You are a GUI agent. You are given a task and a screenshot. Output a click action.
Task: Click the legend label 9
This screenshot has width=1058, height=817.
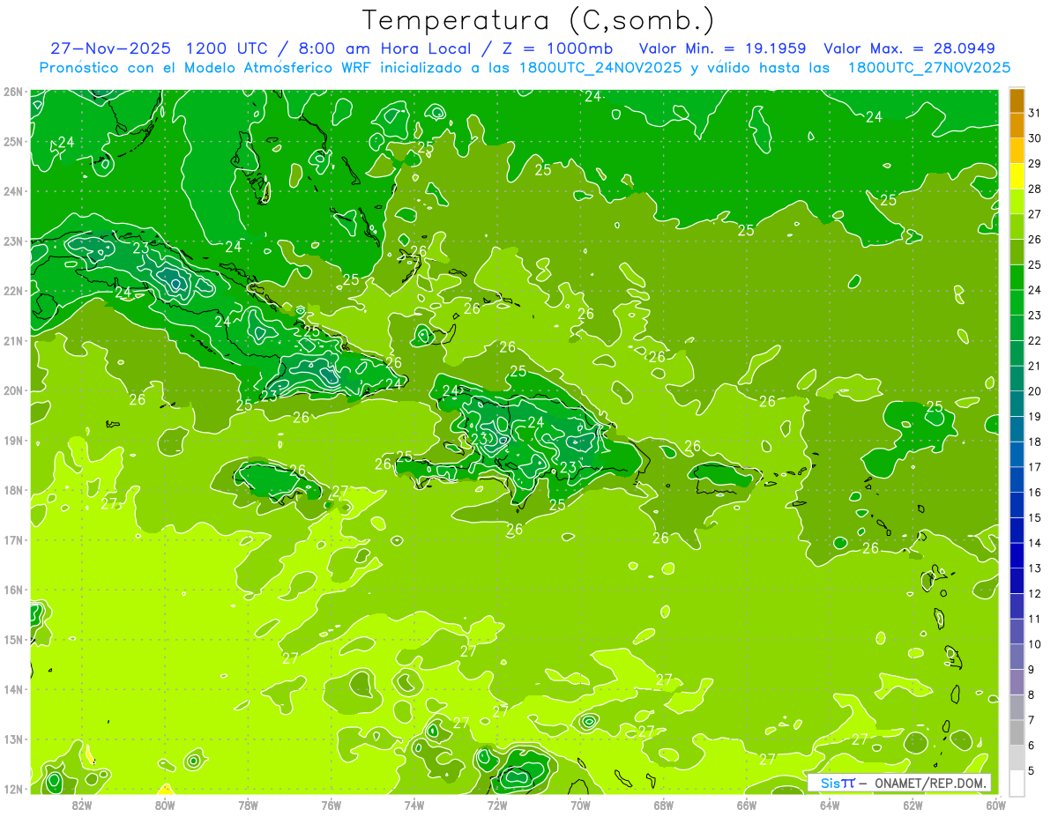1032,669
